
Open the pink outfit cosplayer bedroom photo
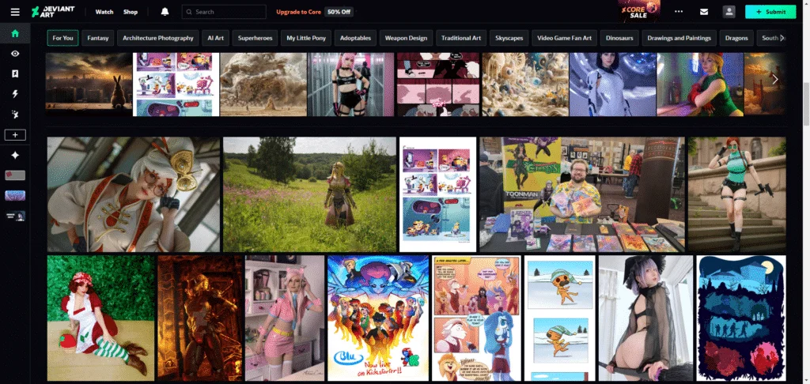tap(285, 318)
